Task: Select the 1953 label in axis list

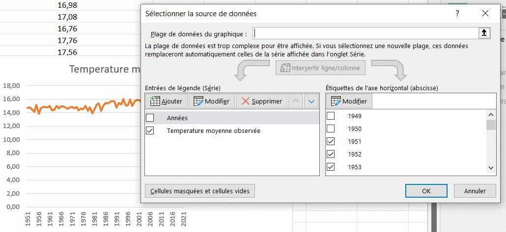Action: [x=354, y=167]
